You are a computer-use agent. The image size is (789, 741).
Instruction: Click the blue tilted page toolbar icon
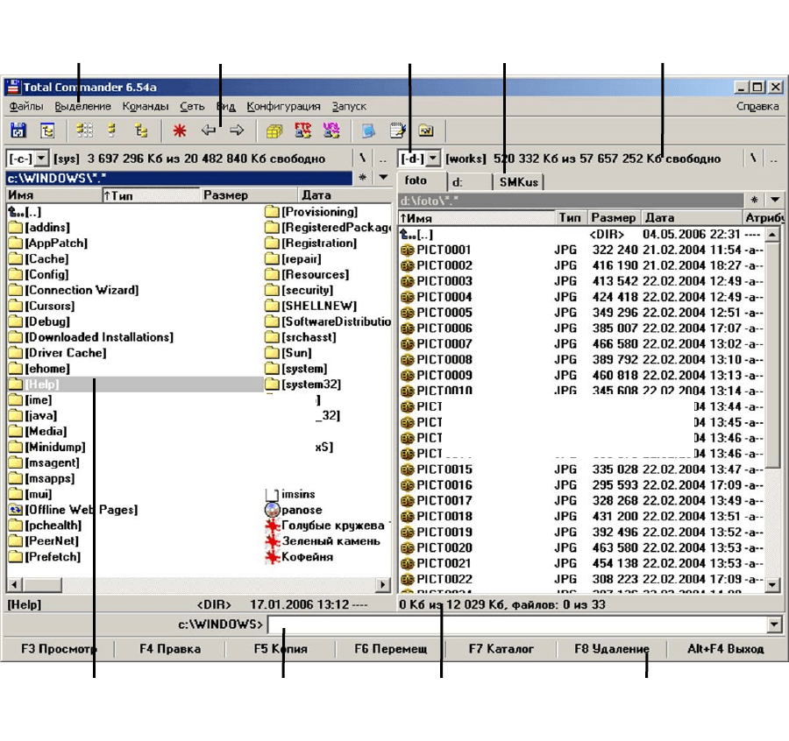coord(369,131)
